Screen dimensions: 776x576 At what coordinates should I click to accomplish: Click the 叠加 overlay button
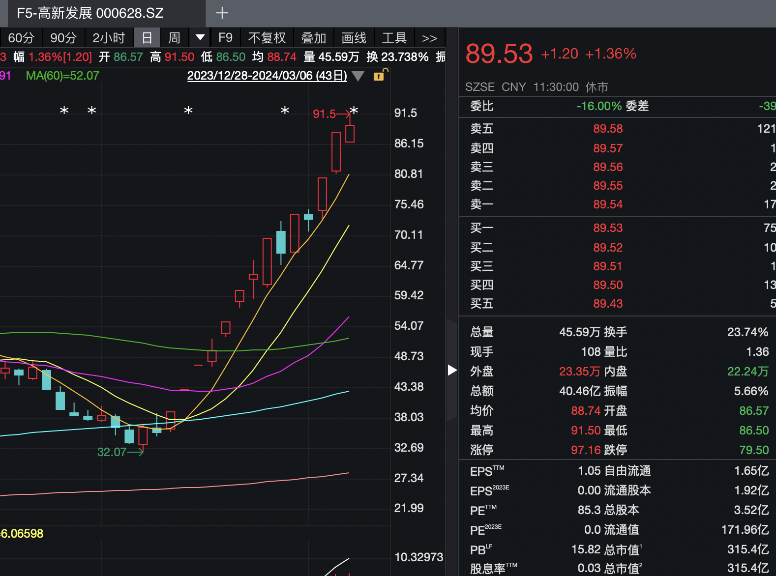(313, 38)
